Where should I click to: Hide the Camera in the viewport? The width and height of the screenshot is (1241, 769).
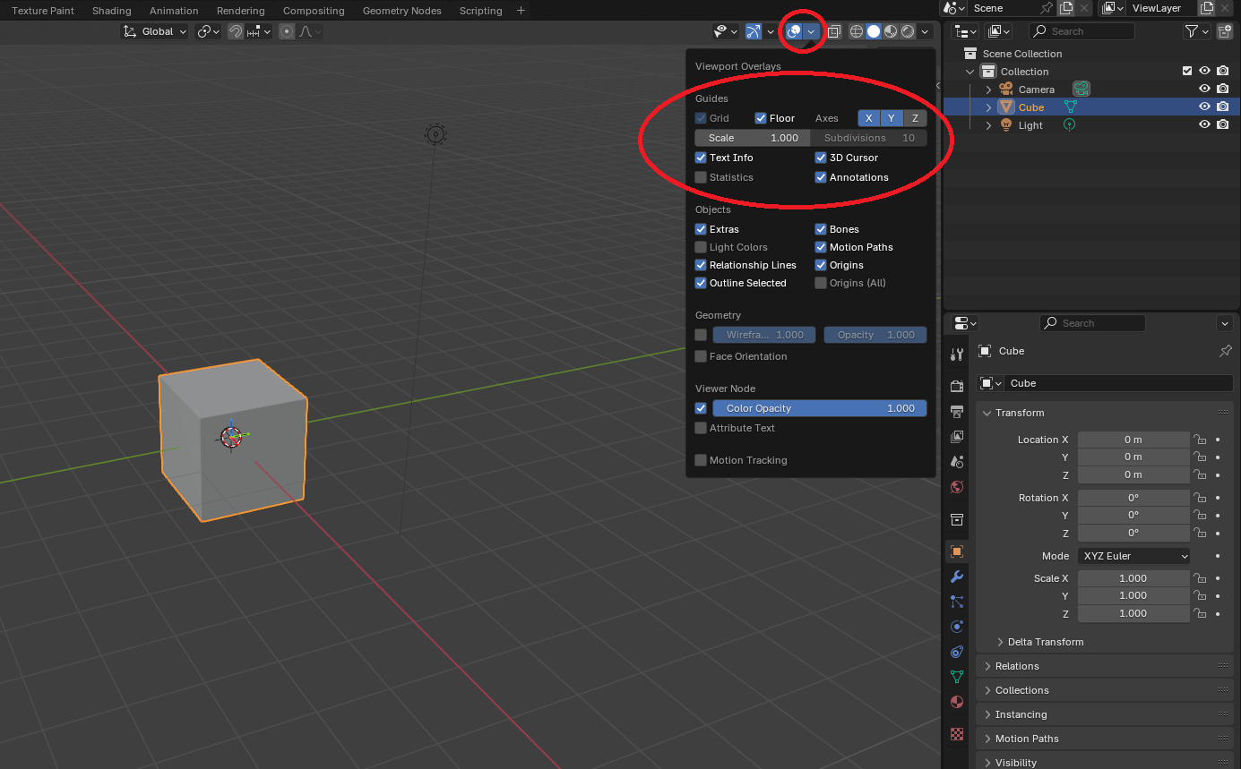click(1205, 89)
